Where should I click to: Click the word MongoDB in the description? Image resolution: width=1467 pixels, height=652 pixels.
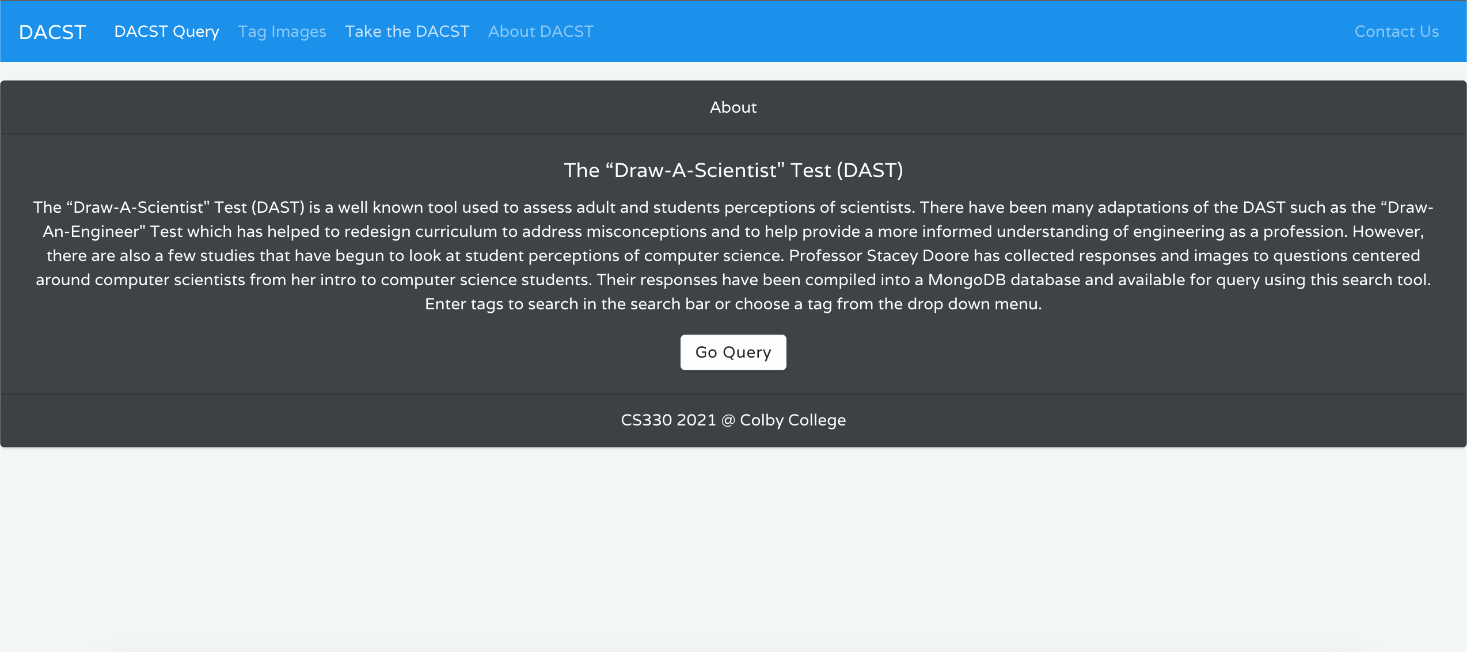[967, 280]
